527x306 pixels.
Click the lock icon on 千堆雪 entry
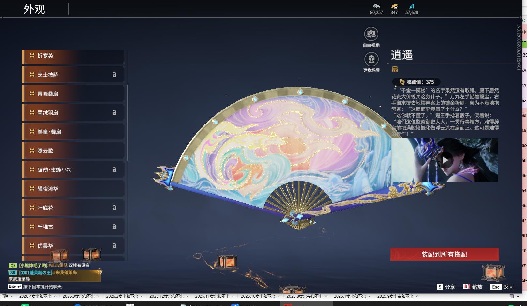point(114,226)
